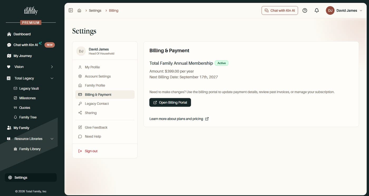The height and width of the screenshot is (196, 369).
Task: Click the Settings gear icon in sidebar
Action: click(10, 178)
